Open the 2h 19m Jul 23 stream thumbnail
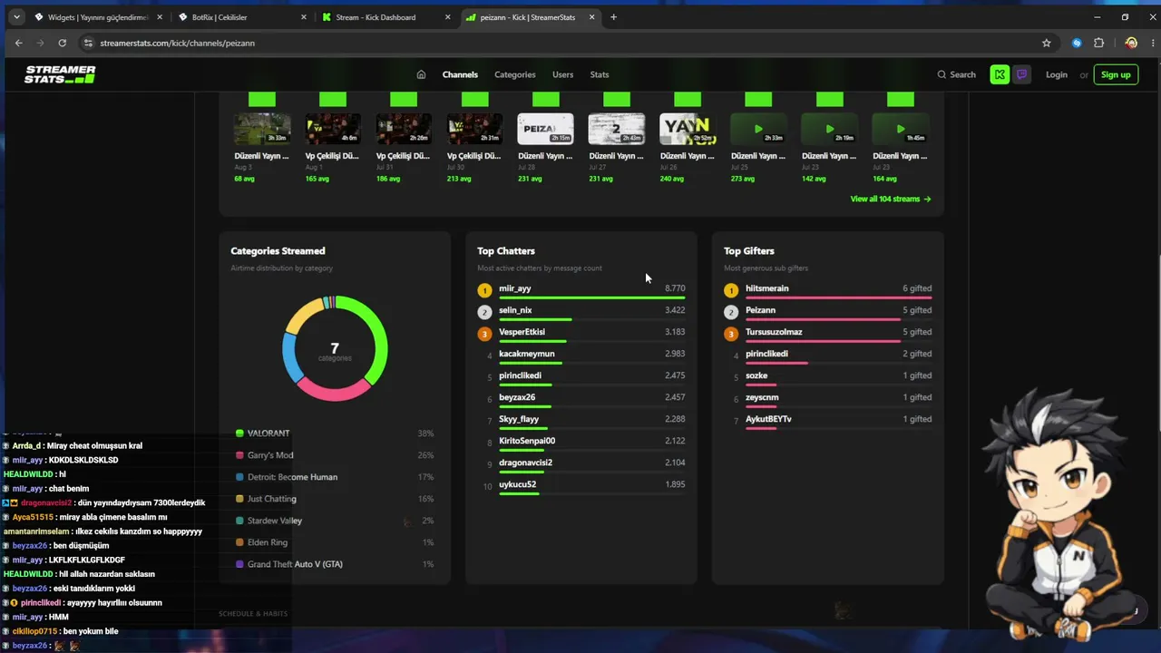Image resolution: width=1161 pixels, height=653 pixels. [x=829, y=129]
